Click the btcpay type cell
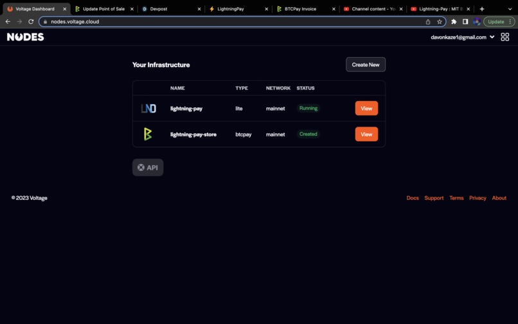 244,134
